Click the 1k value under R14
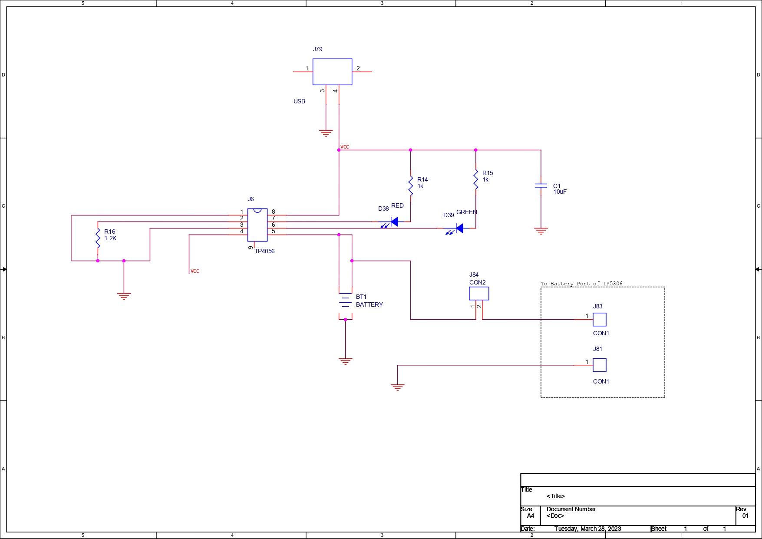The height and width of the screenshot is (539, 762). 420,186
